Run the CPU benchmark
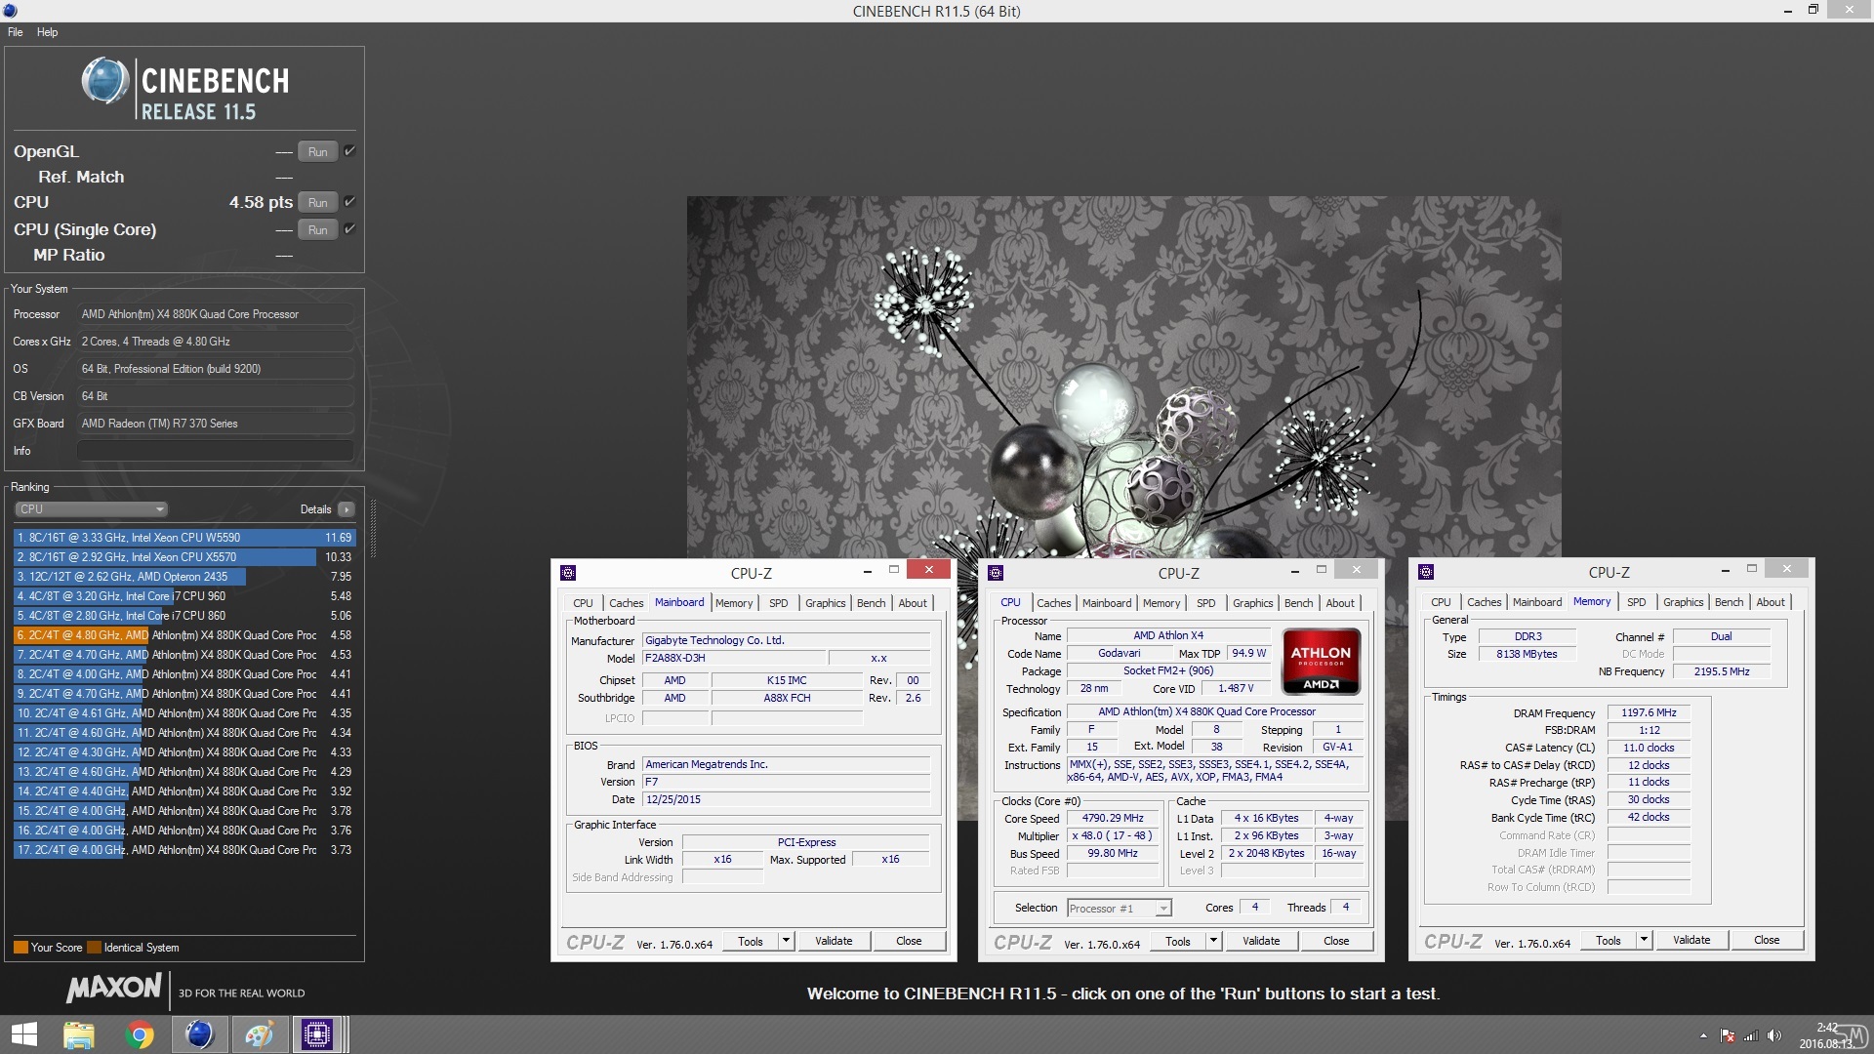The width and height of the screenshot is (1874, 1054). (x=317, y=203)
